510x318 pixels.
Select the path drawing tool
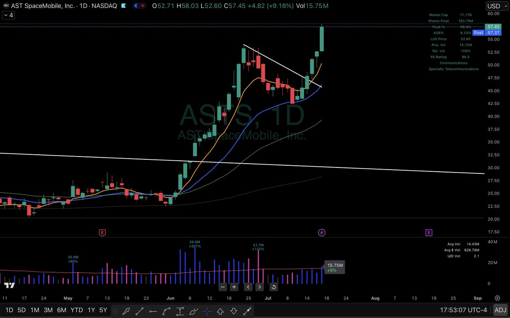point(167,310)
